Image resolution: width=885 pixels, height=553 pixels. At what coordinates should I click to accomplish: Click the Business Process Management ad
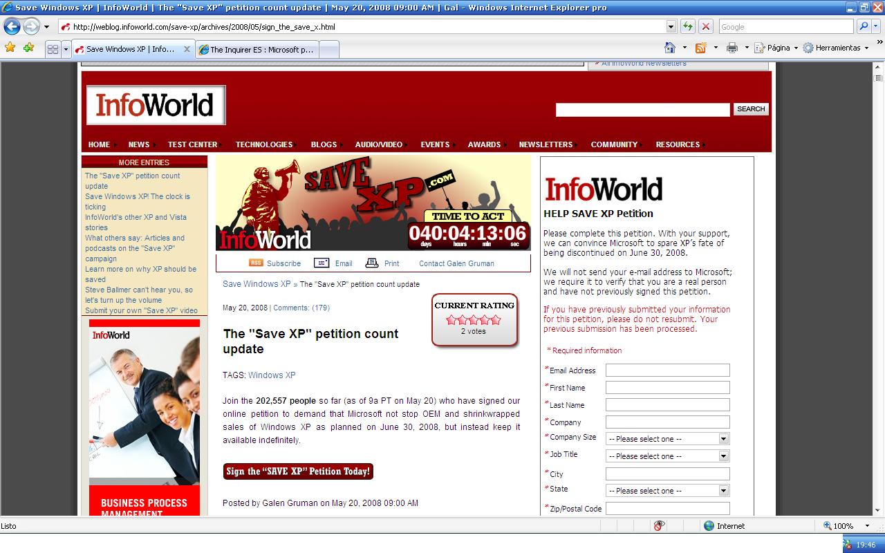[145, 418]
